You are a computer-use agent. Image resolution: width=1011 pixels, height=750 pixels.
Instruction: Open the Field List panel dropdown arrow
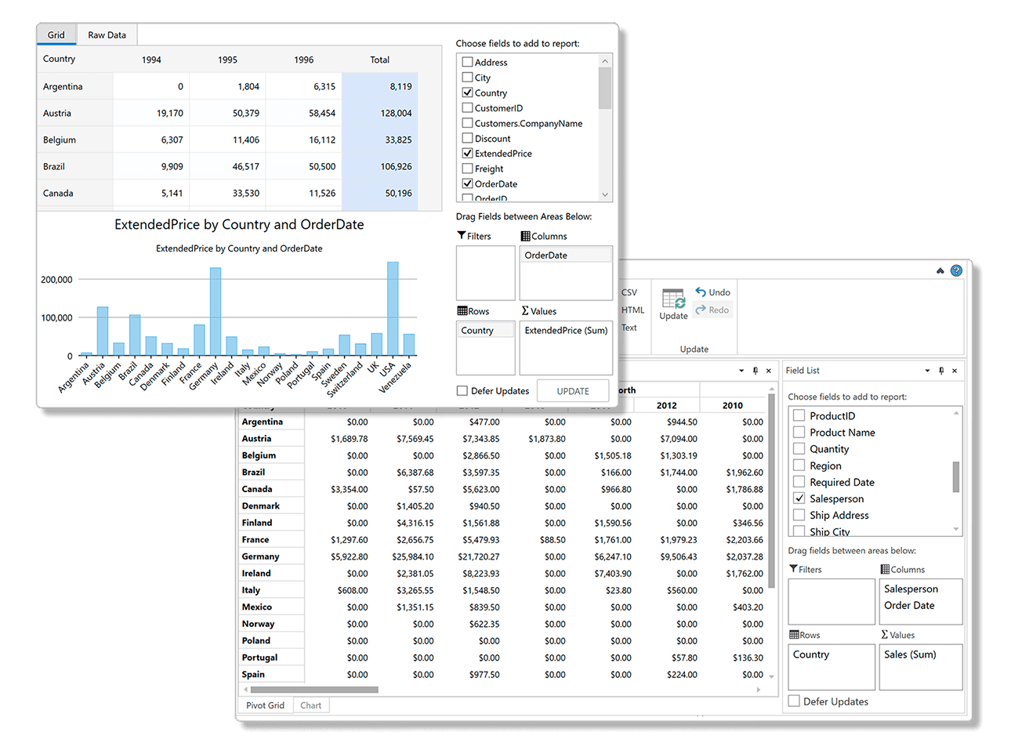click(x=926, y=370)
